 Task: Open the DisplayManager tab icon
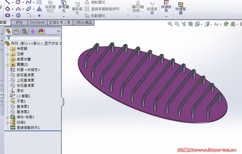(41, 31)
